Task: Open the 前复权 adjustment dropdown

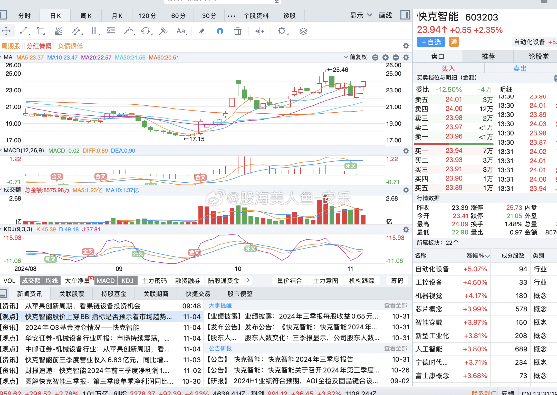Action: coord(356,57)
